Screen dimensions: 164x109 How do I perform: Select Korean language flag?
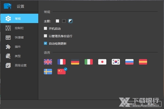pos(116,62)
